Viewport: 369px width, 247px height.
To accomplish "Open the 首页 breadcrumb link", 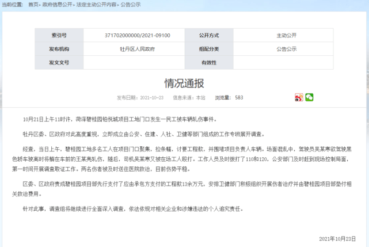I will [33, 5].
